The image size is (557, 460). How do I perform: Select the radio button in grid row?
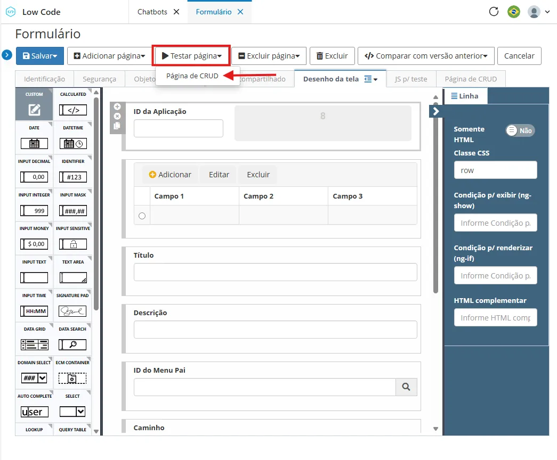pyautogui.click(x=142, y=216)
